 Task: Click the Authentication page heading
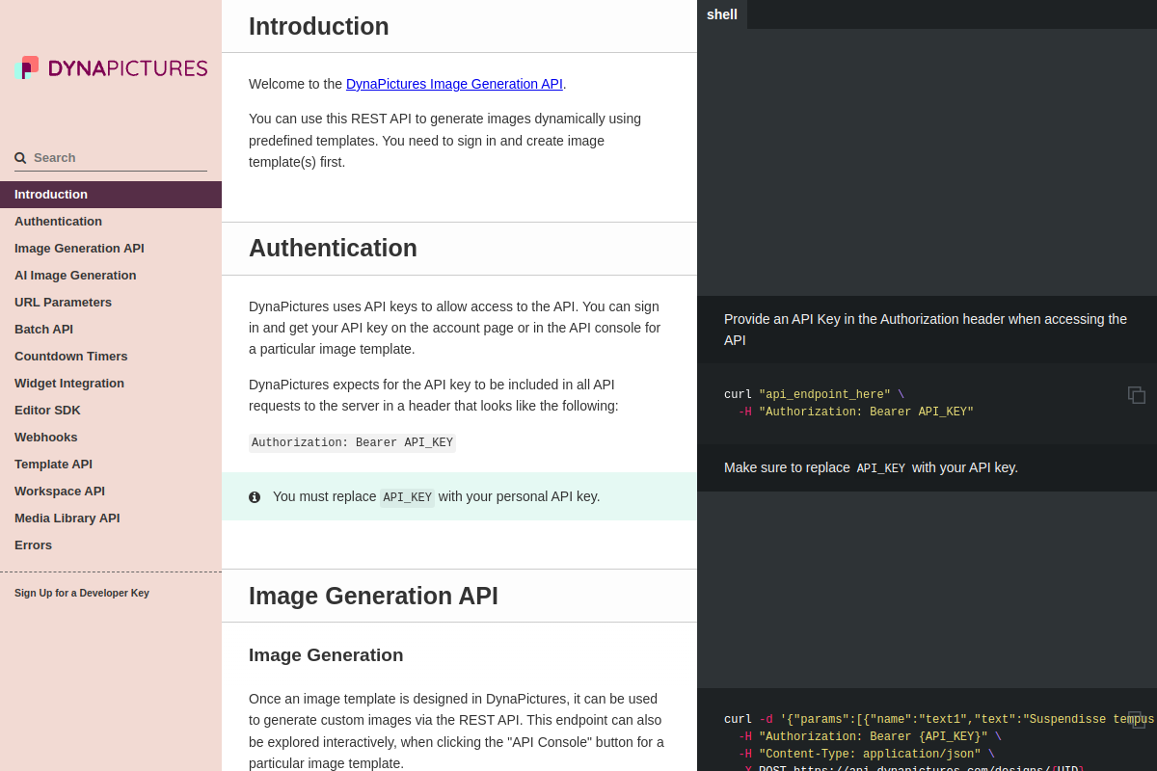pos(333,248)
